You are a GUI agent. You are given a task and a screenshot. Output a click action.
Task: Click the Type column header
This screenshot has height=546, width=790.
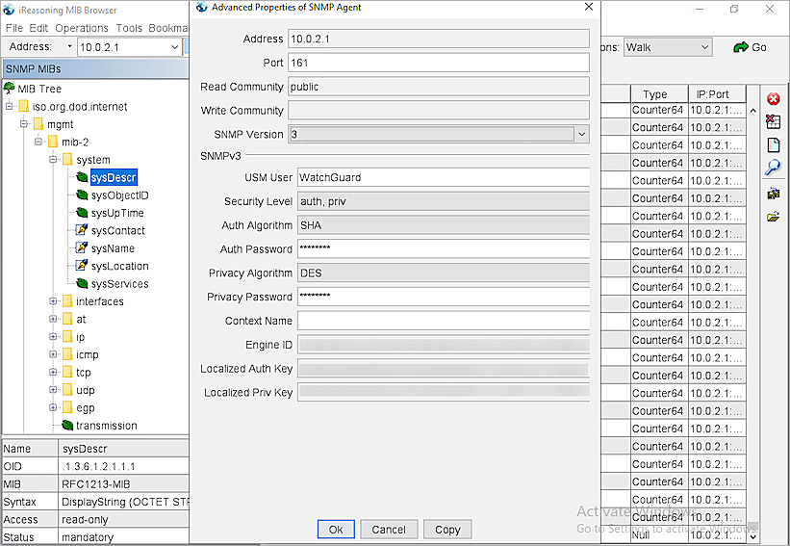point(659,94)
